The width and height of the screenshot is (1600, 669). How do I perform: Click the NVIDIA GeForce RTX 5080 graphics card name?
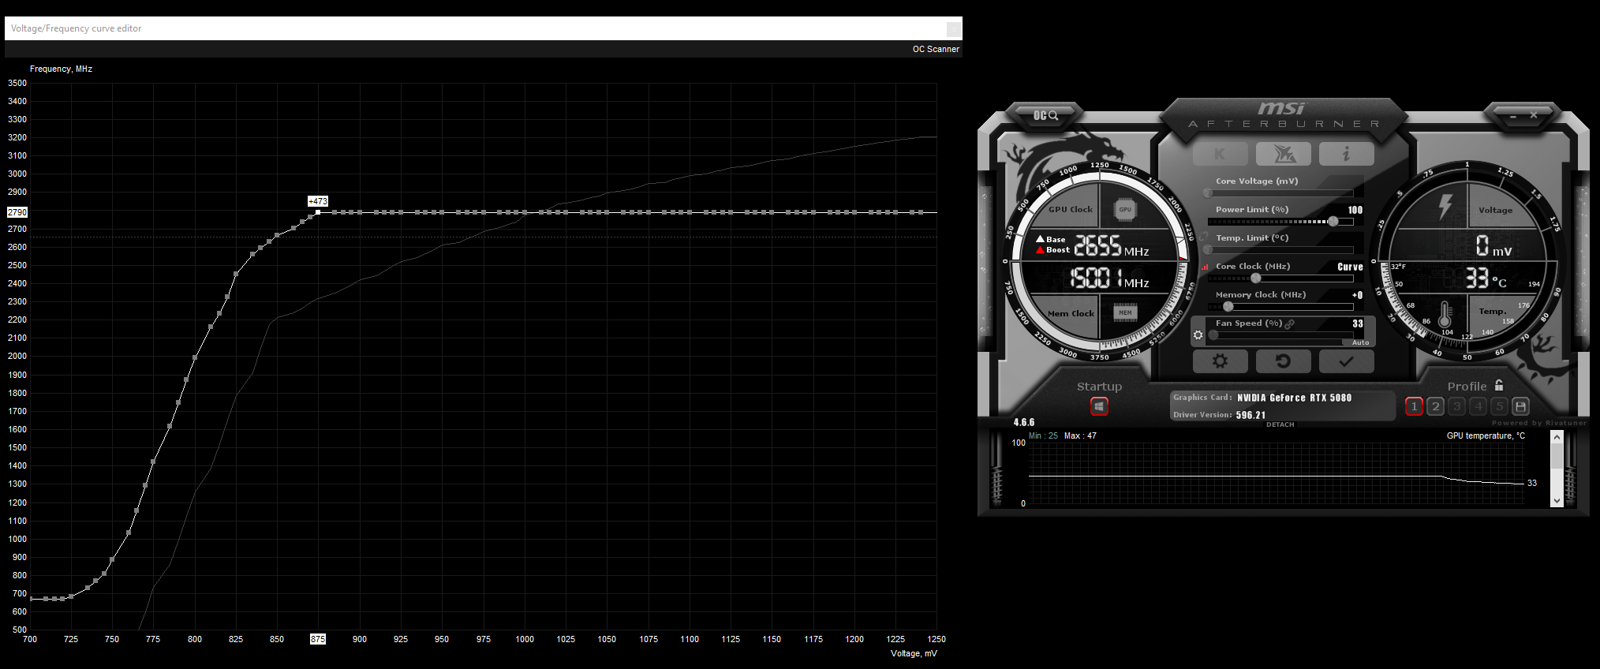point(1294,398)
